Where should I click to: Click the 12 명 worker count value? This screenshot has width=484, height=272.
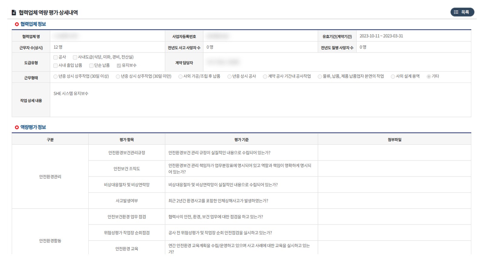pos(58,47)
